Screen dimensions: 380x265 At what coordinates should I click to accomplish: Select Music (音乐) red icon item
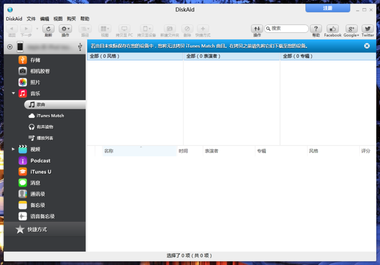pos(23,93)
